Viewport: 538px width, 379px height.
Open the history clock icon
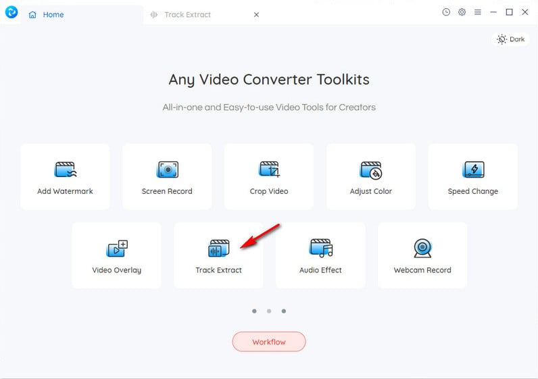(x=446, y=12)
